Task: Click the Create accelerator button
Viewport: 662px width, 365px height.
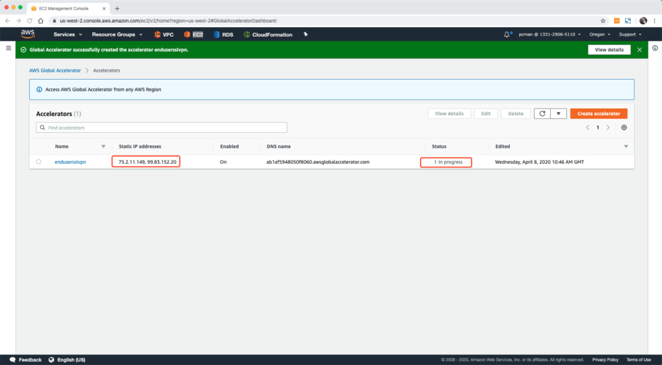Action: pos(598,113)
